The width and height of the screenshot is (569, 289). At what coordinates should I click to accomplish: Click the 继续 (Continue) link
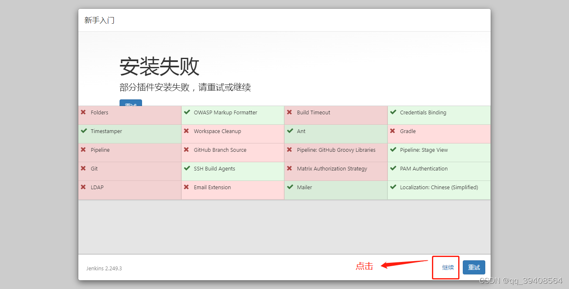point(448,267)
